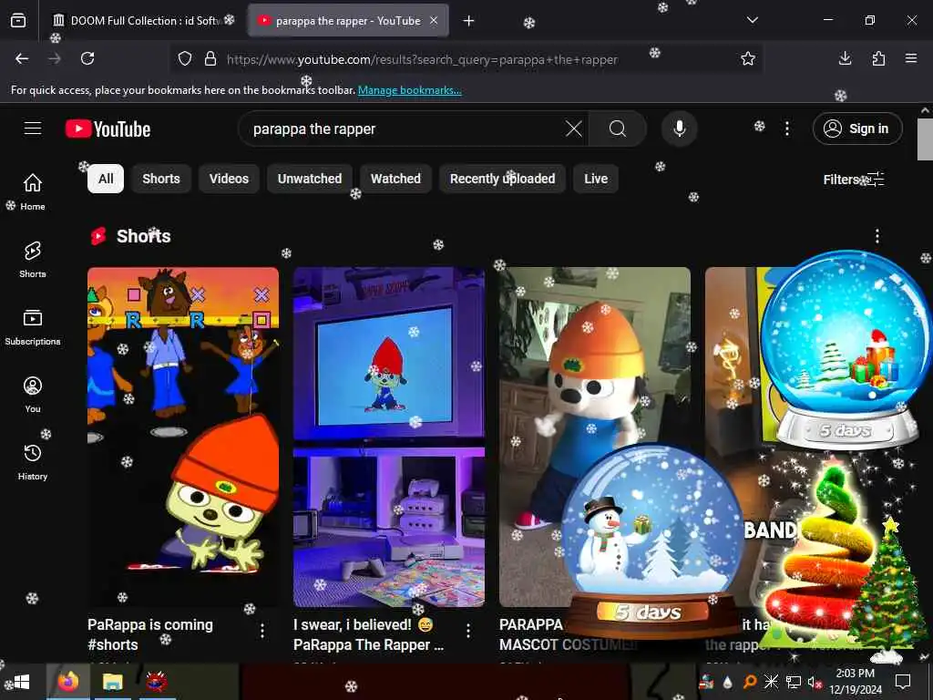Open the muted volume tray icon

tap(814, 682)
